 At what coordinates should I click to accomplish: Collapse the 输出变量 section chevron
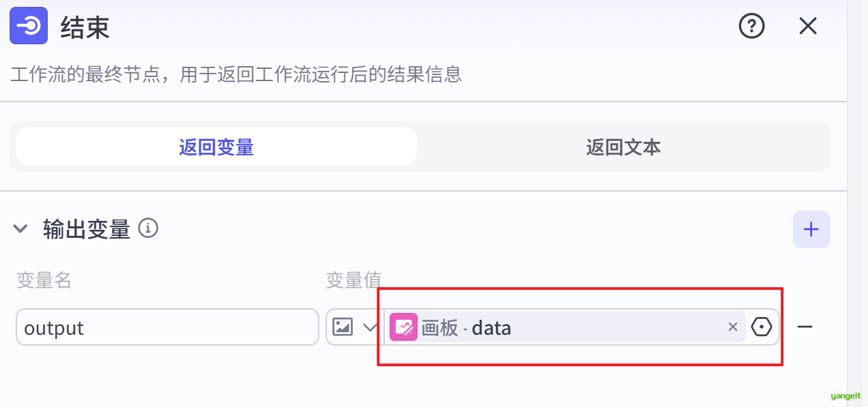click(x=21, y=229)
